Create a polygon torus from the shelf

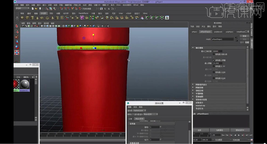(x=47, y=18)
